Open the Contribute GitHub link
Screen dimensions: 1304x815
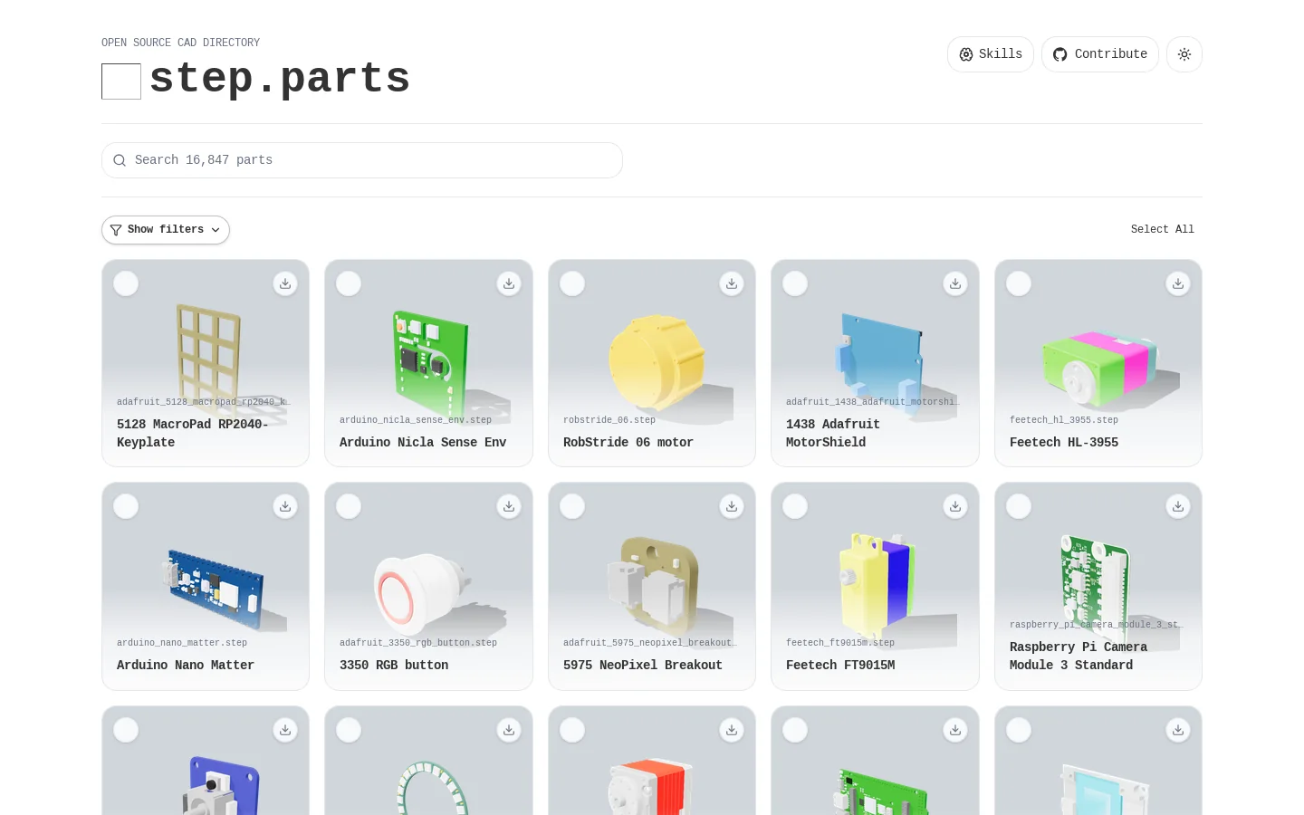[x=1100, y=54]
